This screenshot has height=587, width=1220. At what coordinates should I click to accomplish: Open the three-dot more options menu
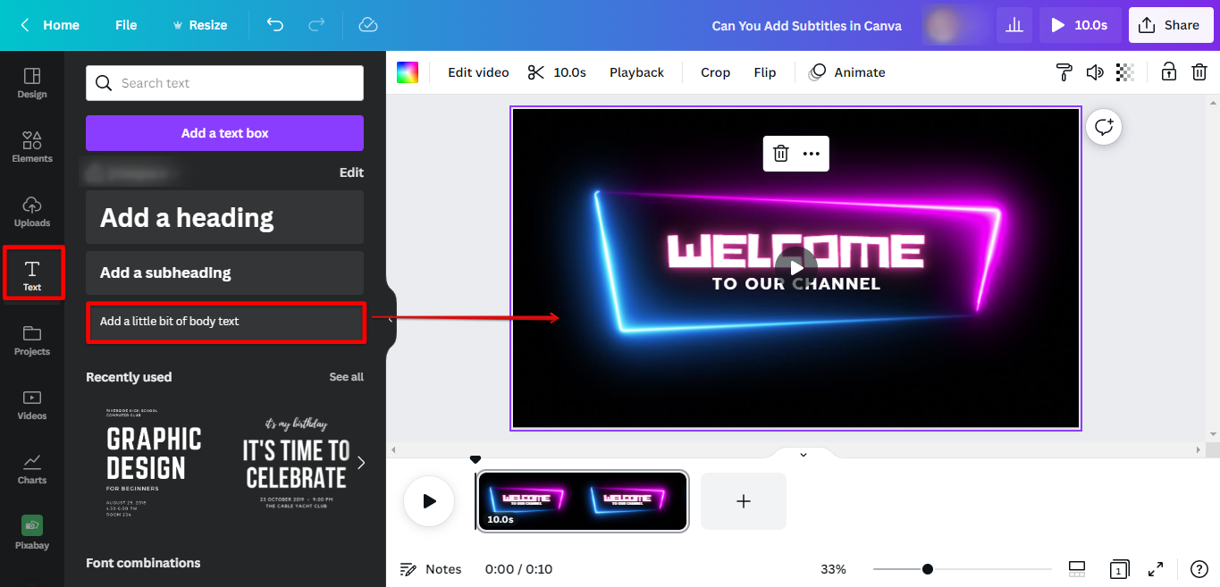tap(811, 154)
